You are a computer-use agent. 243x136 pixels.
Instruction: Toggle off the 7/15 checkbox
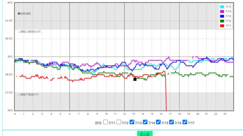click(x=158, y=122)
